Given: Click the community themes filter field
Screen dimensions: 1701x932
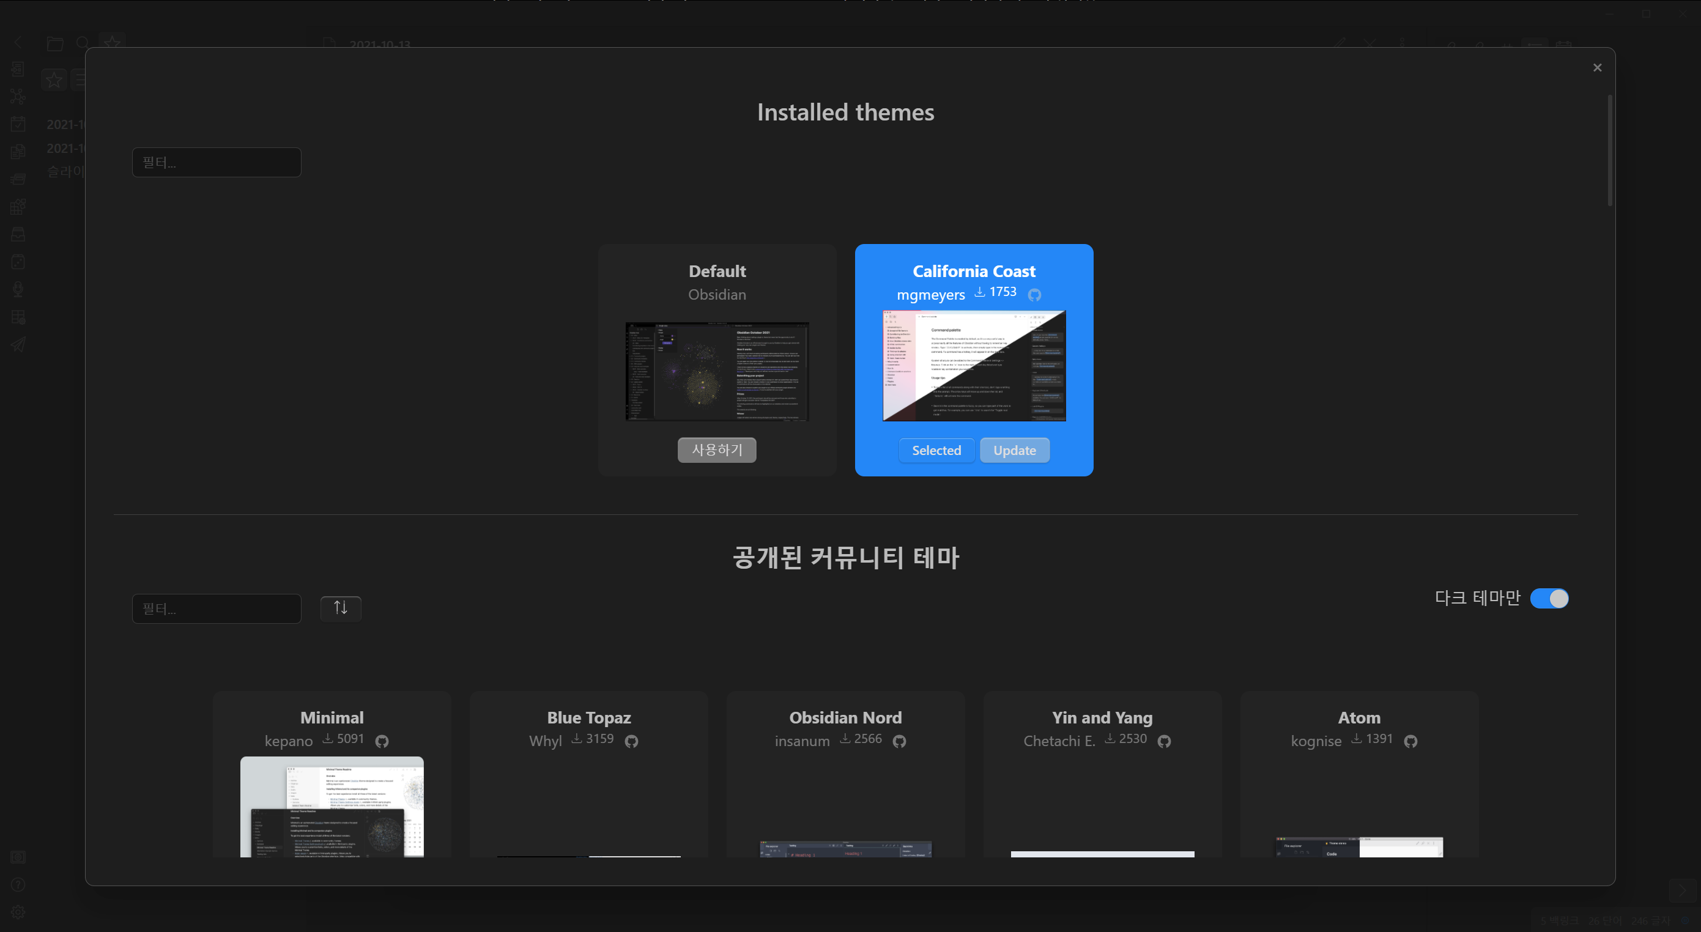Looking at the screenshot, I should point(217,608).
